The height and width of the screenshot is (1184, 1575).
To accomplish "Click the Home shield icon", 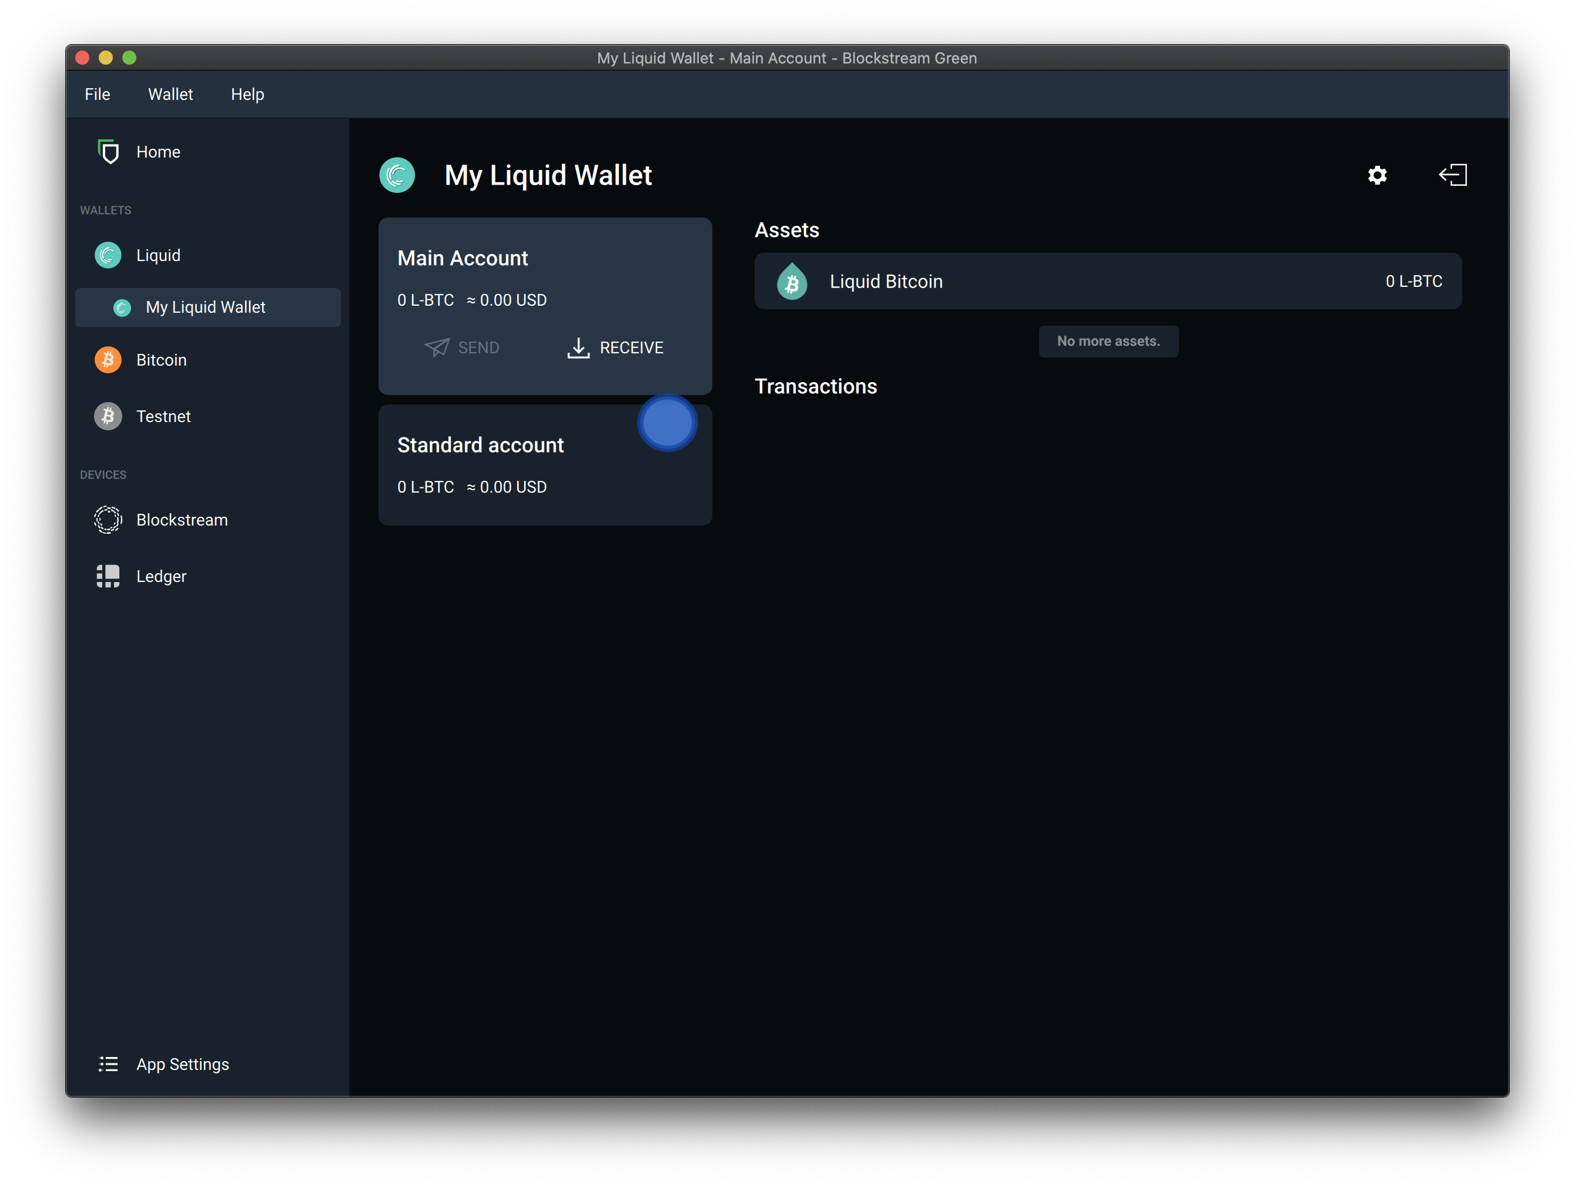I will (108, 152).
